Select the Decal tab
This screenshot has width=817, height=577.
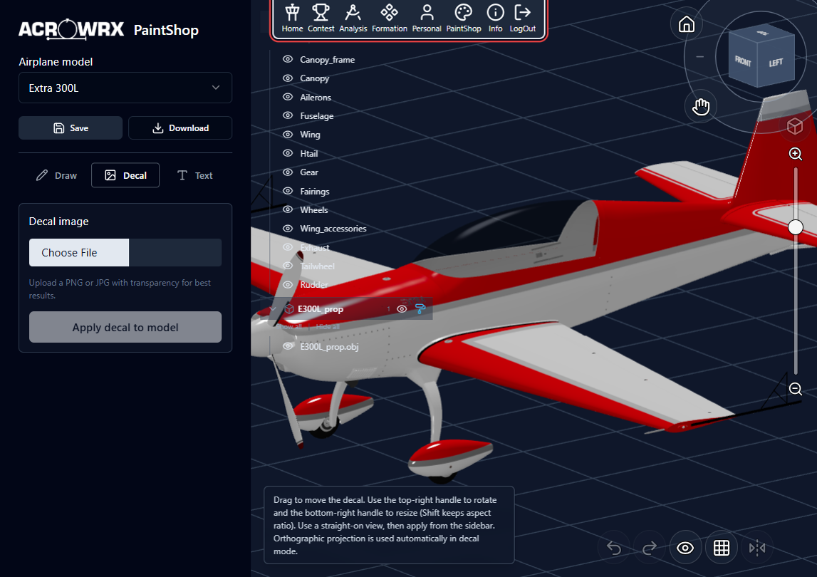[x=125, y=175]
